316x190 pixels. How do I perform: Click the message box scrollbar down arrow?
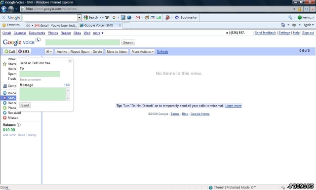click(x=68, y=98)
